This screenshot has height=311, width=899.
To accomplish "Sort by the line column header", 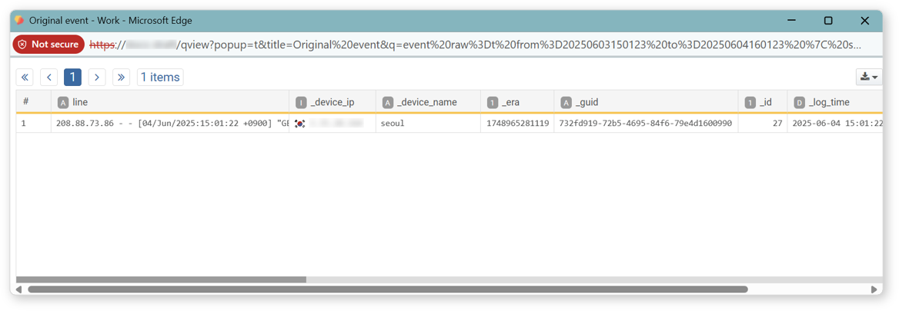I will pos(80,102).
